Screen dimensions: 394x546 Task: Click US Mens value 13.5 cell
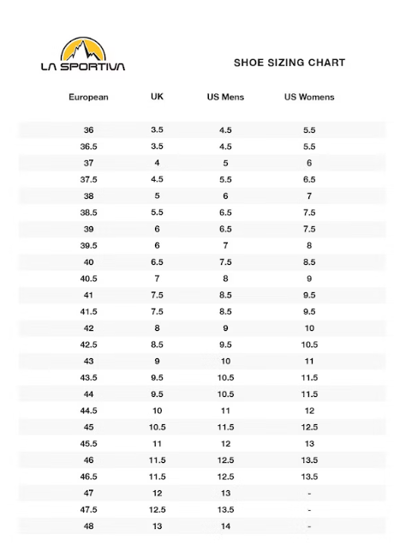225,510
